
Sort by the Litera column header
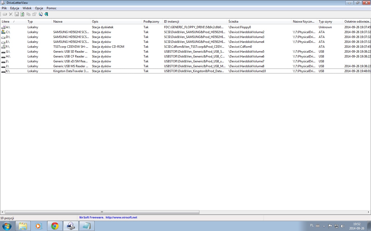pos(13,22)
